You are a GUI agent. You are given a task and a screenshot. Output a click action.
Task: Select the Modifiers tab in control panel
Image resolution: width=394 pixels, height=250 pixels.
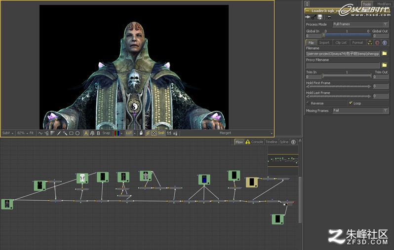tap(384, 4)
